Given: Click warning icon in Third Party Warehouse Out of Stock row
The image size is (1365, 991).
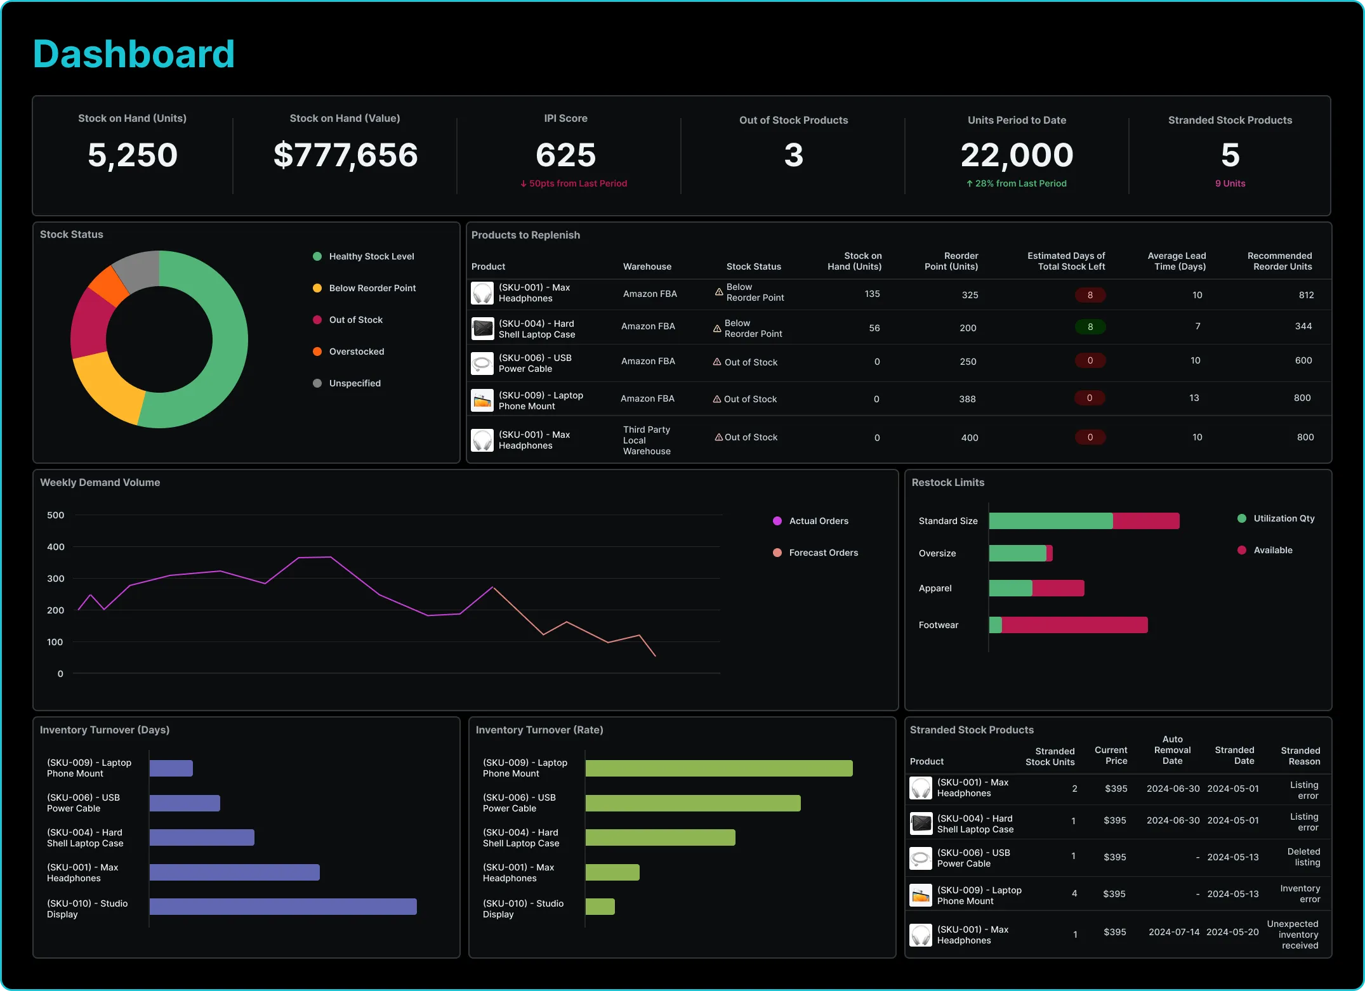Looking at the screenshot, I should 719,436.
